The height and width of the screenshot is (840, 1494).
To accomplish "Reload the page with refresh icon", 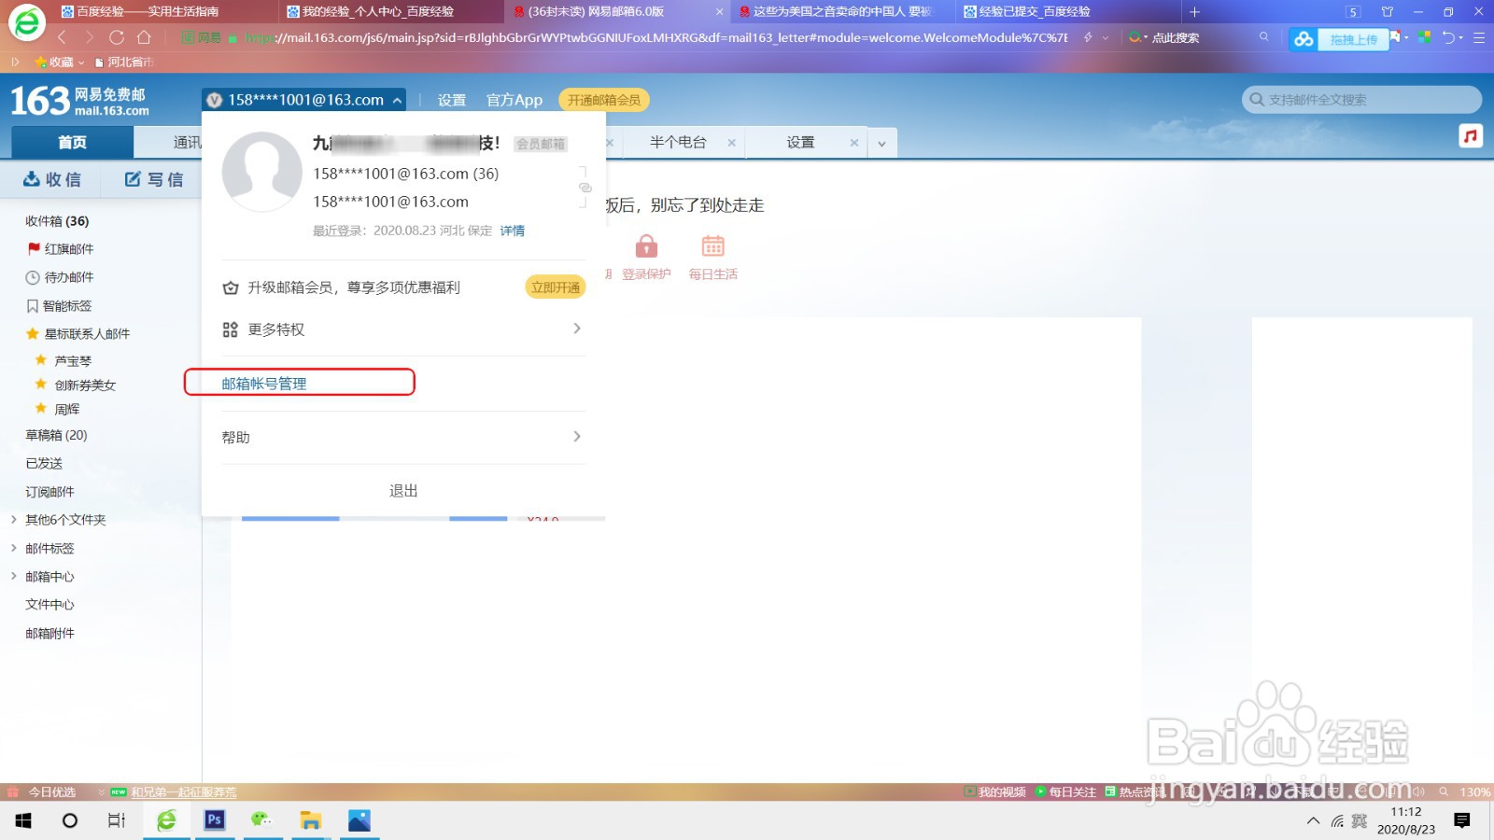I will [117, 37].
